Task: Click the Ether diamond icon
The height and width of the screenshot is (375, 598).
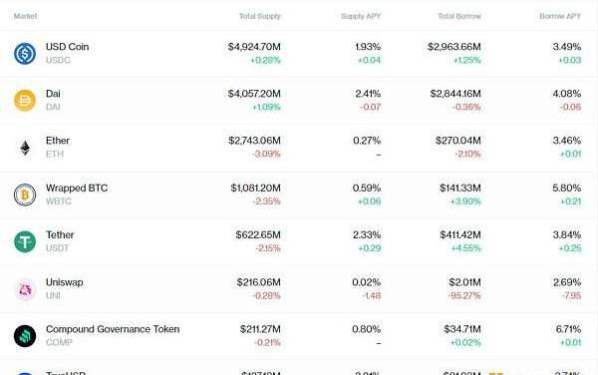Action: coord(25,148)
